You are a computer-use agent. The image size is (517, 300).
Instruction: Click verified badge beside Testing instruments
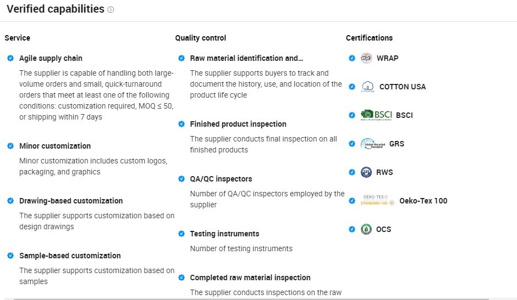click(182, 234)
